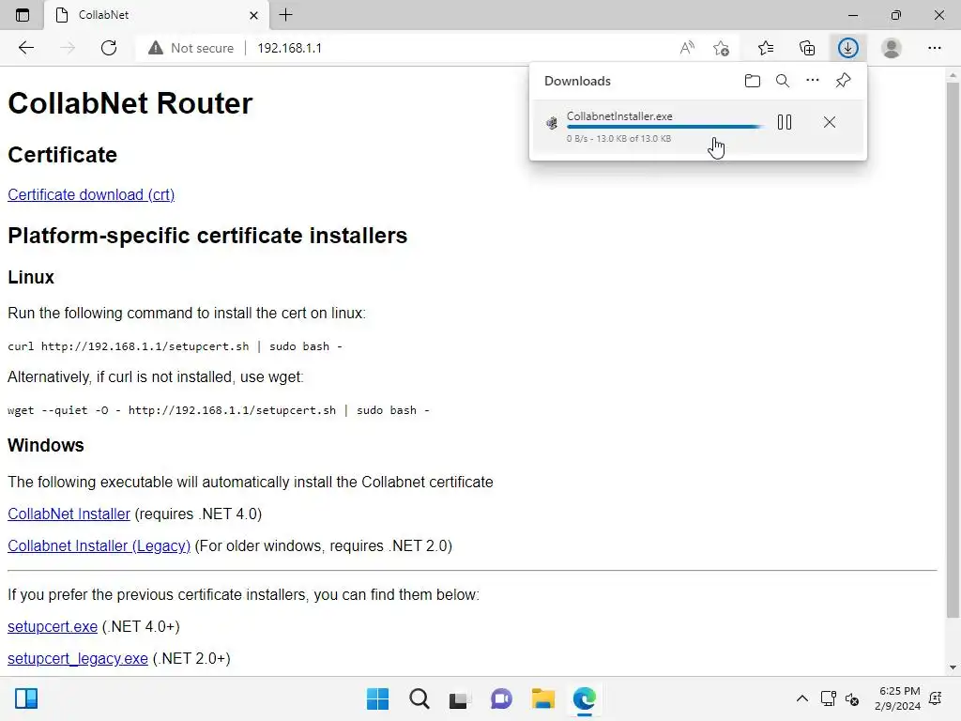Click the address bar URL 192.168.1.1

[289, 48]
